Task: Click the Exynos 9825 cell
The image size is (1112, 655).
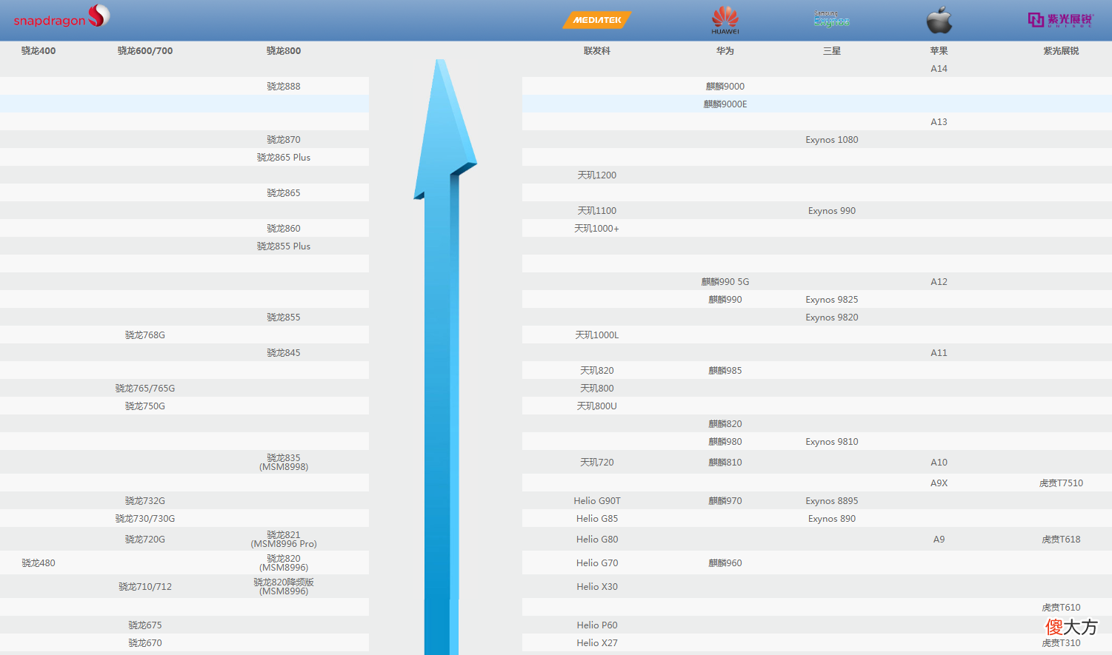Action: (x=832, y=300)
